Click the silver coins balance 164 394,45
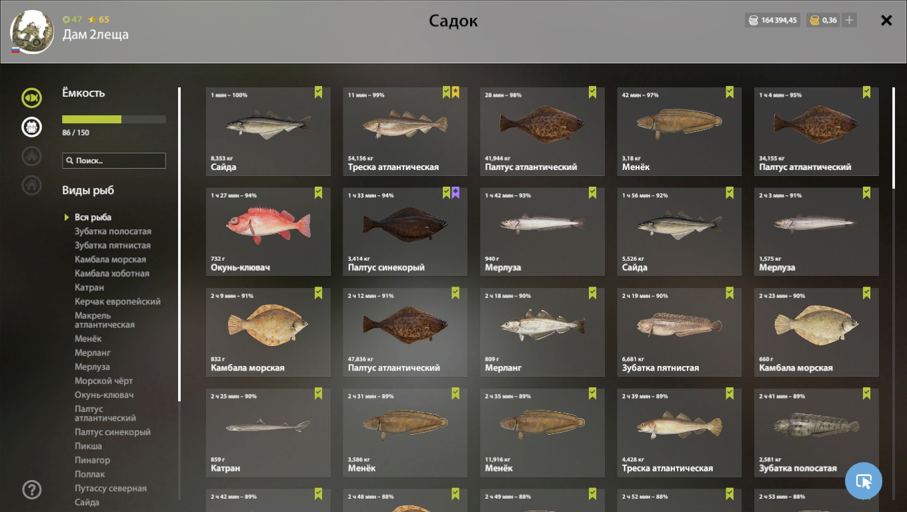 coord(772,20)
